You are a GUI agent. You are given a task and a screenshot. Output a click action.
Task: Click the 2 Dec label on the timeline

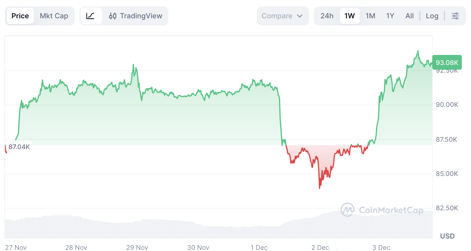coord(320,247)
